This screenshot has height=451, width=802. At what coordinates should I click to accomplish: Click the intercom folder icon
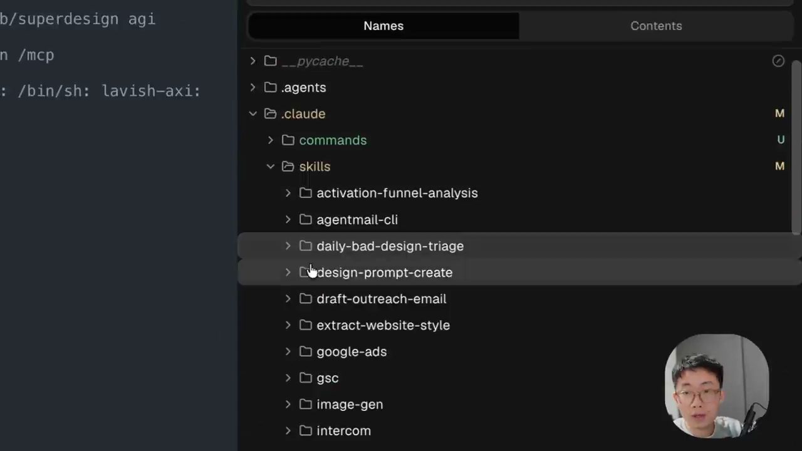tap(305, 430)
